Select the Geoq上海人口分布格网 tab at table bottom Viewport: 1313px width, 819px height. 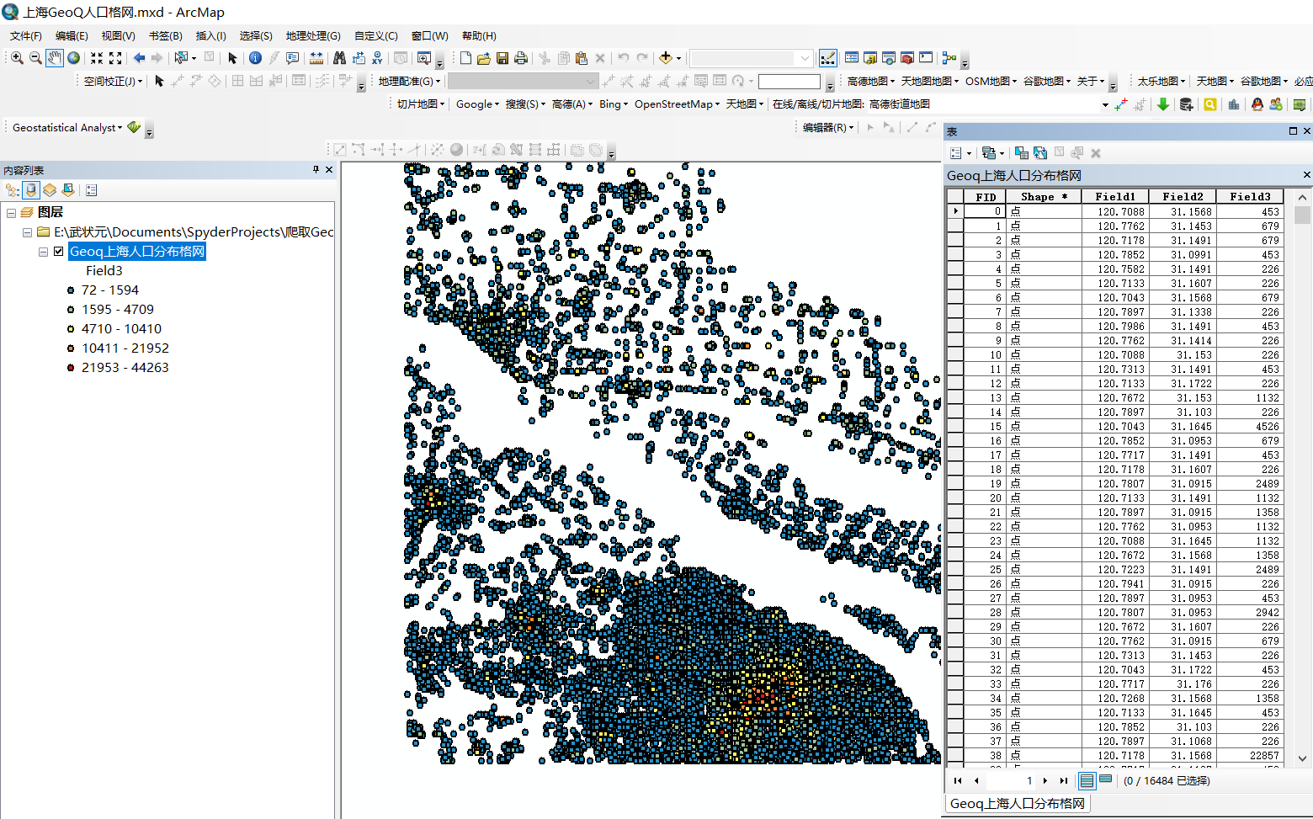pyautogui.click(x=1018, y=804)
